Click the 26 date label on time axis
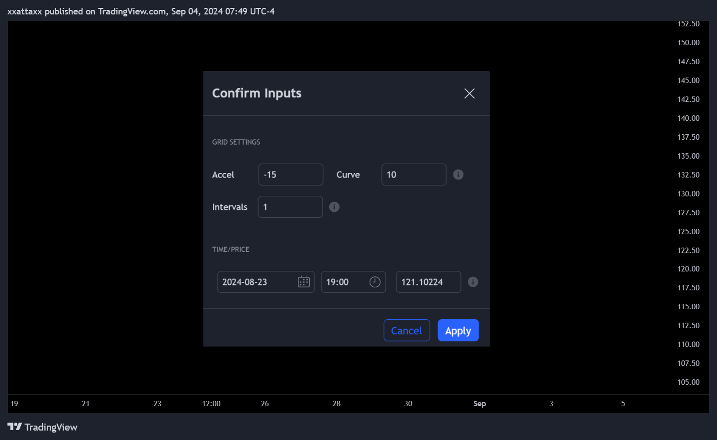 265,404
